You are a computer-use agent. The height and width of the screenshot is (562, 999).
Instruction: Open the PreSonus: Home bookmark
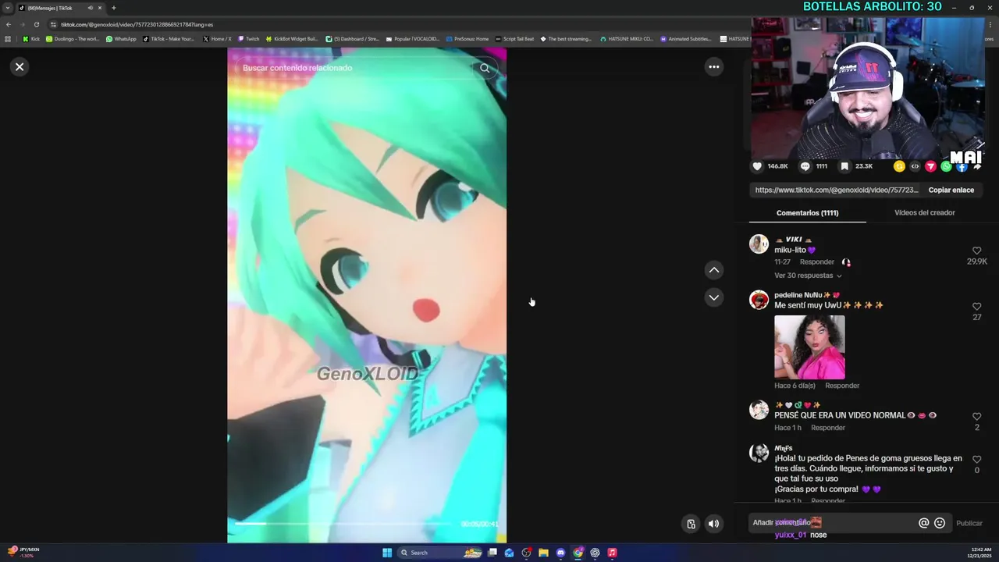[x=468, y=38]
